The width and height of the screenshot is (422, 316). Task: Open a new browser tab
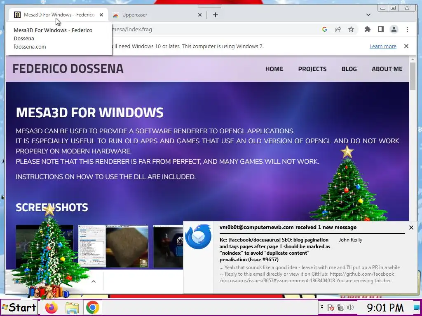pyautogui.click(x=215, y=15)
